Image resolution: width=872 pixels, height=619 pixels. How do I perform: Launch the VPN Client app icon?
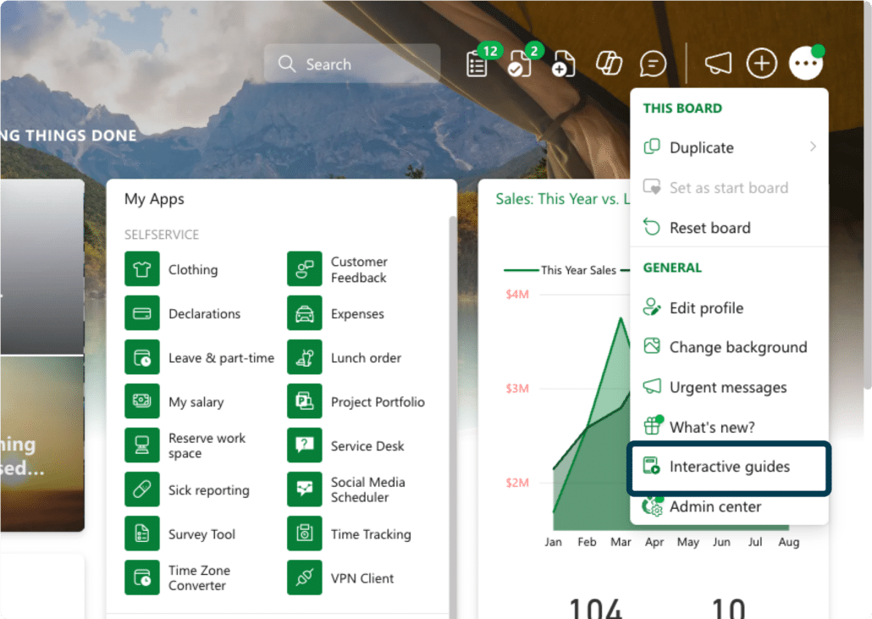click(304, 578)
